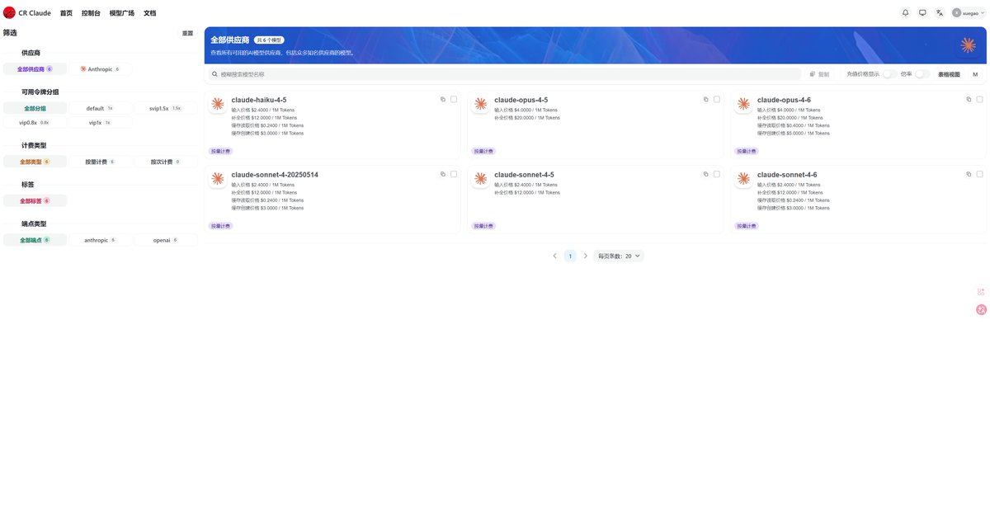This screenshot has width=990, height=508.
Task: Click the claude-opus-4-6 card logo
Action: coord(743,104)
